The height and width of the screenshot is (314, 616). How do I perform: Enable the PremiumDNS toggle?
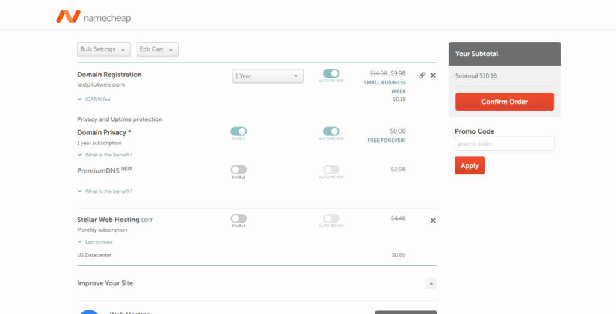pos(239,170)
